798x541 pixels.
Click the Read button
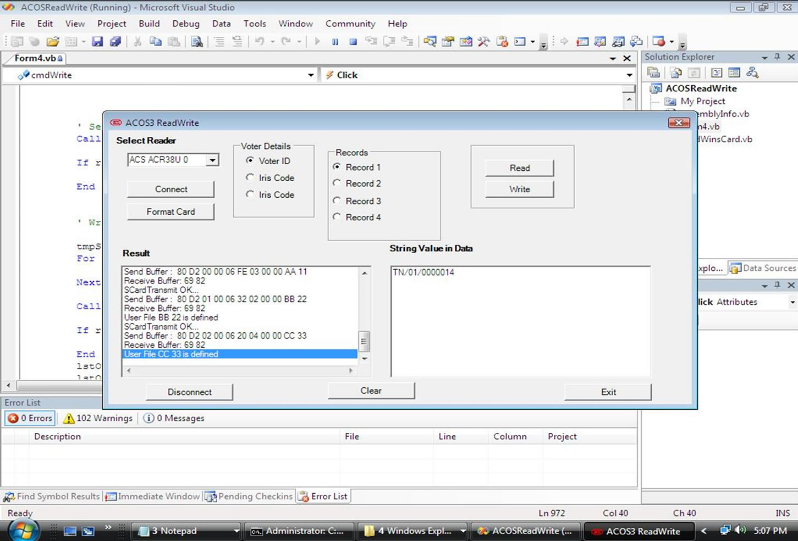pyautogui.click(x=520, y=168)
